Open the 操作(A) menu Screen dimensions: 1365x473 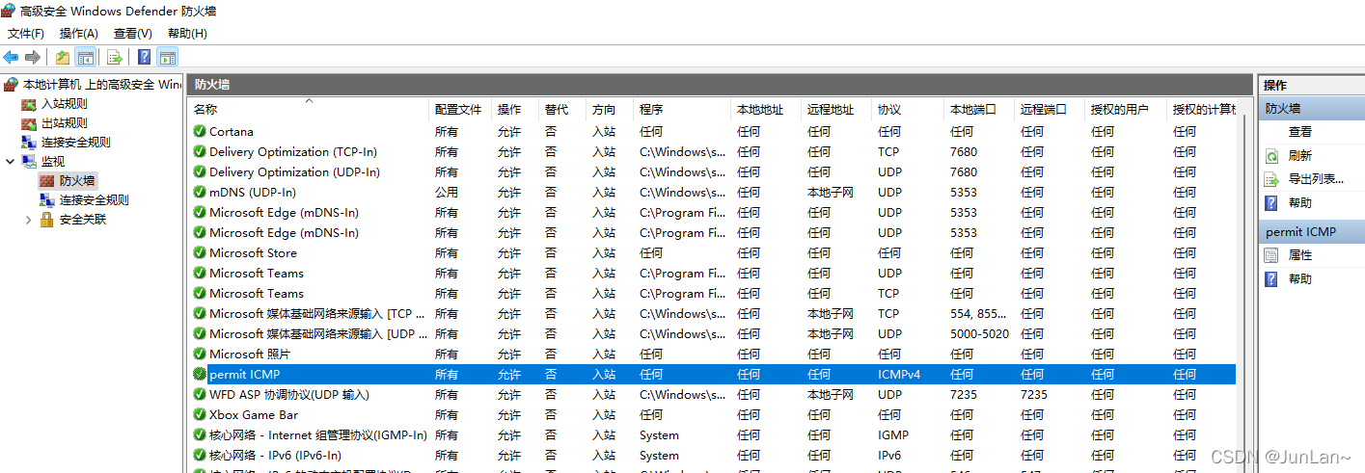tap(79, 34)
